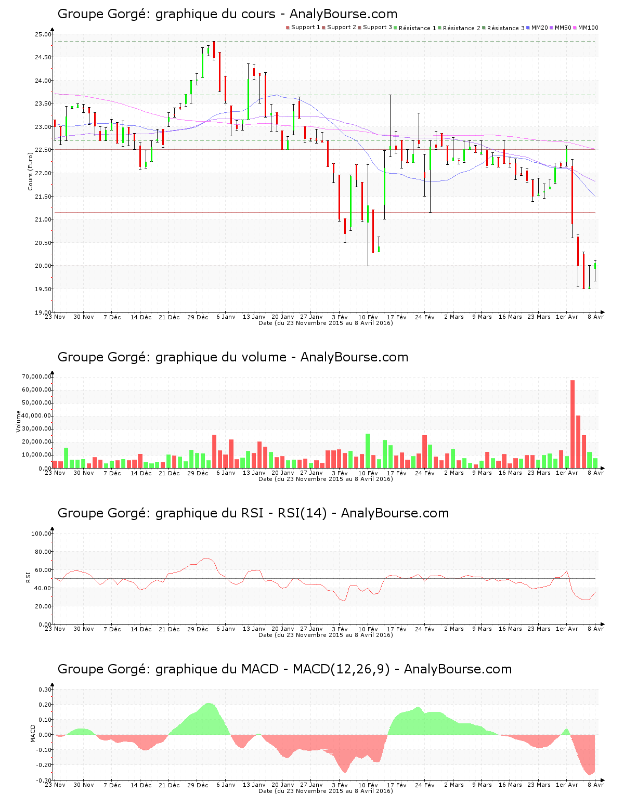Click the 30,000.00 volume axis label

[37, 429]
